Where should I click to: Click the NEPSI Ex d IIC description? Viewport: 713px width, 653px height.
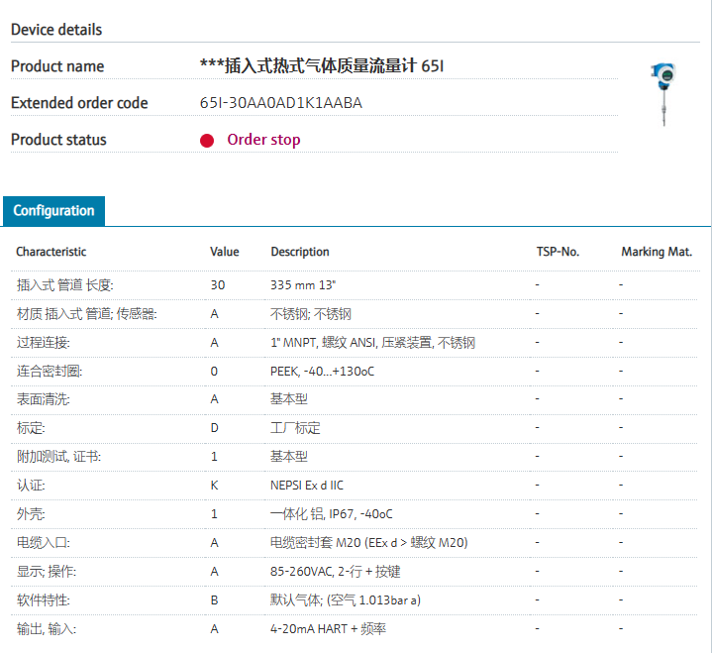pyautogui.click(x=320, y=486)
